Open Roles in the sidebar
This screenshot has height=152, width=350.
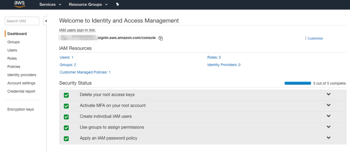[12, 58]
